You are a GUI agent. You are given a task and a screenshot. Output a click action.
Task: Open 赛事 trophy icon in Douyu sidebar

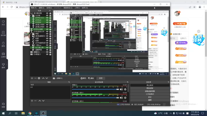point(3,65)
